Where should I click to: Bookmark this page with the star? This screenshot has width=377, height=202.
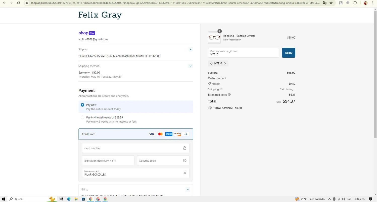pos(331,3)
